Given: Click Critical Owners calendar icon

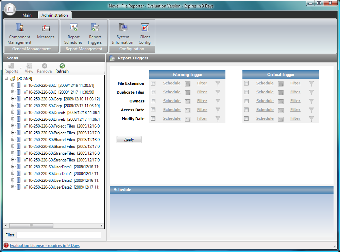Looking at the screenshot, I should pyautogui.click(x=281, y=101).
